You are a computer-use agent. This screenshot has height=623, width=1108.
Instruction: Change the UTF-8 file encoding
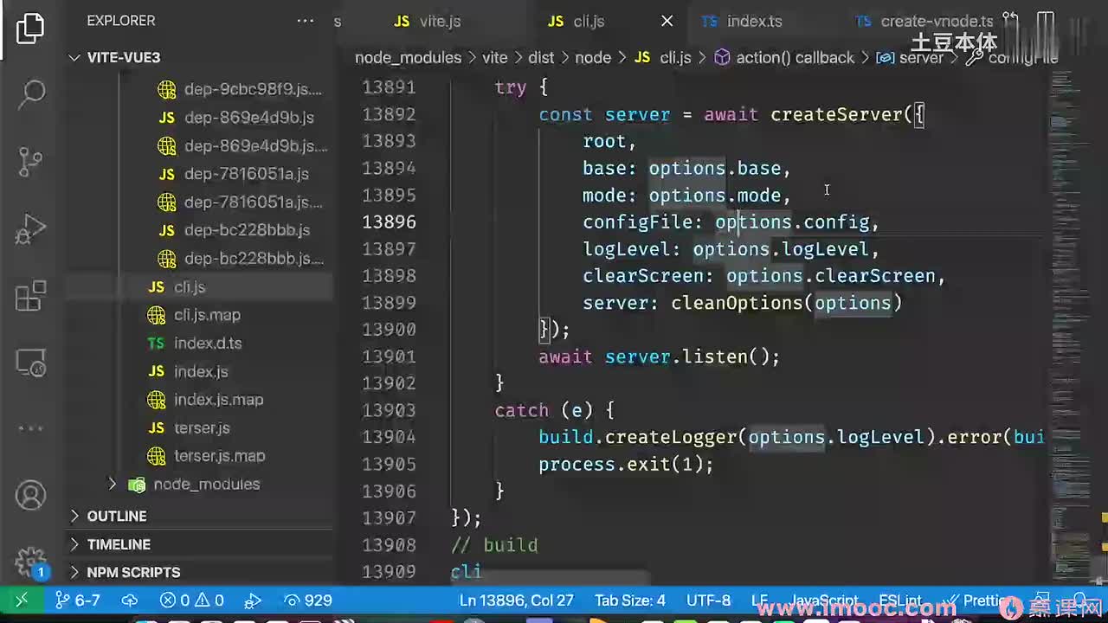[709, 600]
